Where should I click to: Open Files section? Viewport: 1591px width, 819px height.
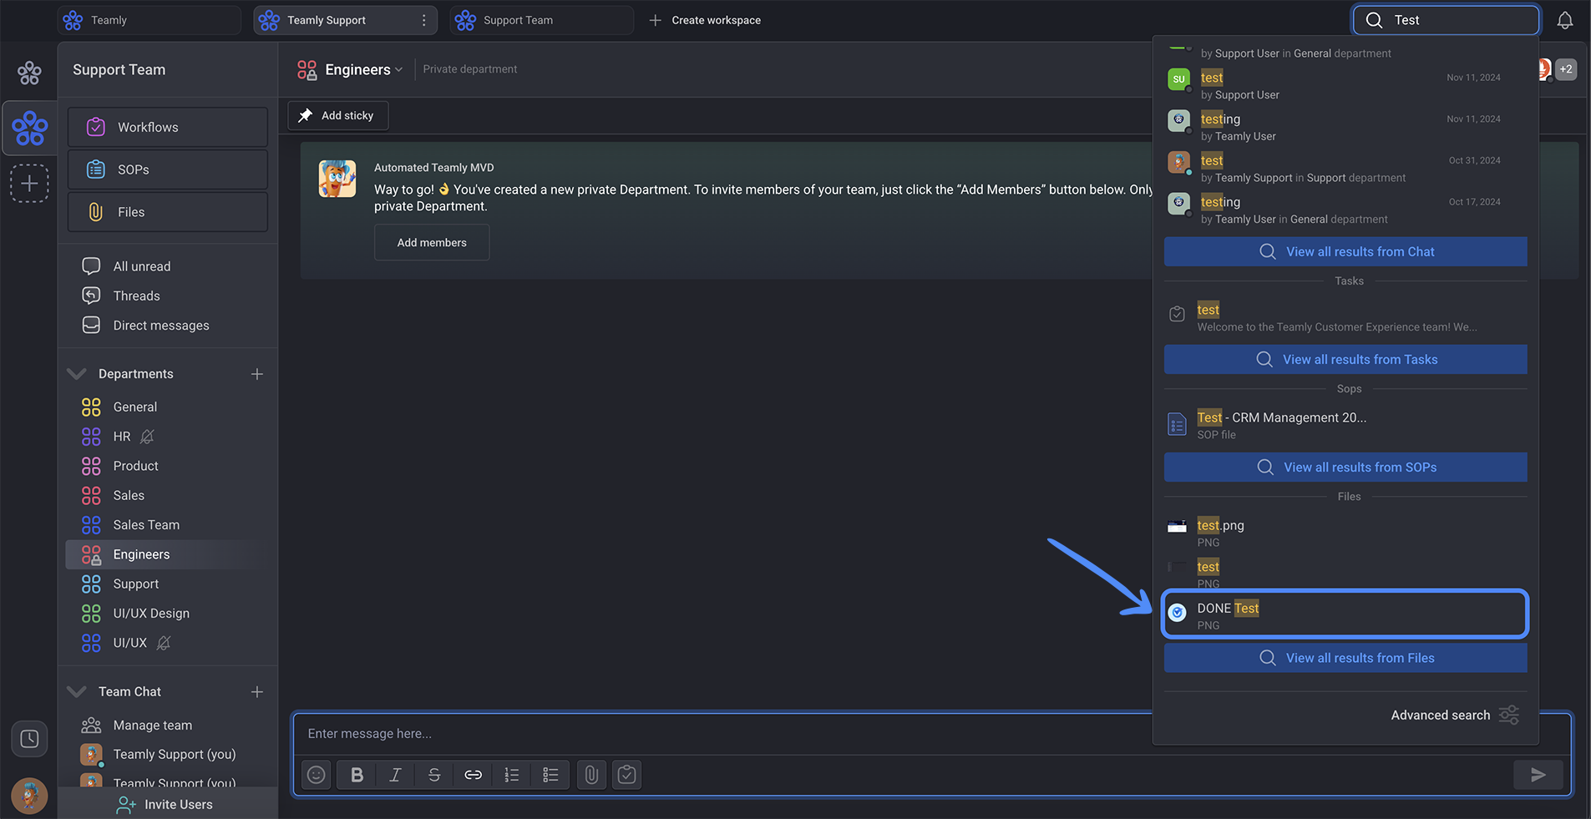coord(168,212)
